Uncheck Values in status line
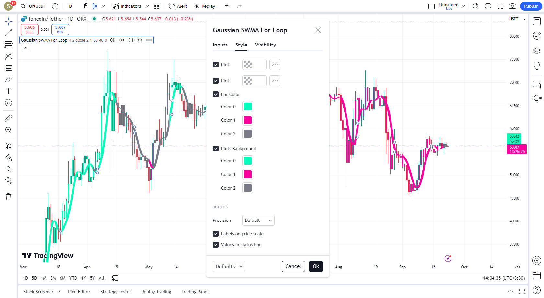The image size is (544, 298). [x=216, y=245]
